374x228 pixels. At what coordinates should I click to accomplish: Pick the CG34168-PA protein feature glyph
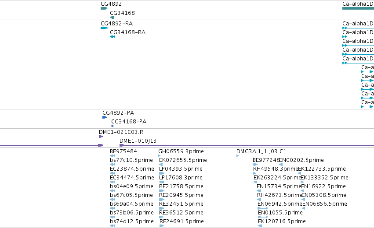coord(113,126)
